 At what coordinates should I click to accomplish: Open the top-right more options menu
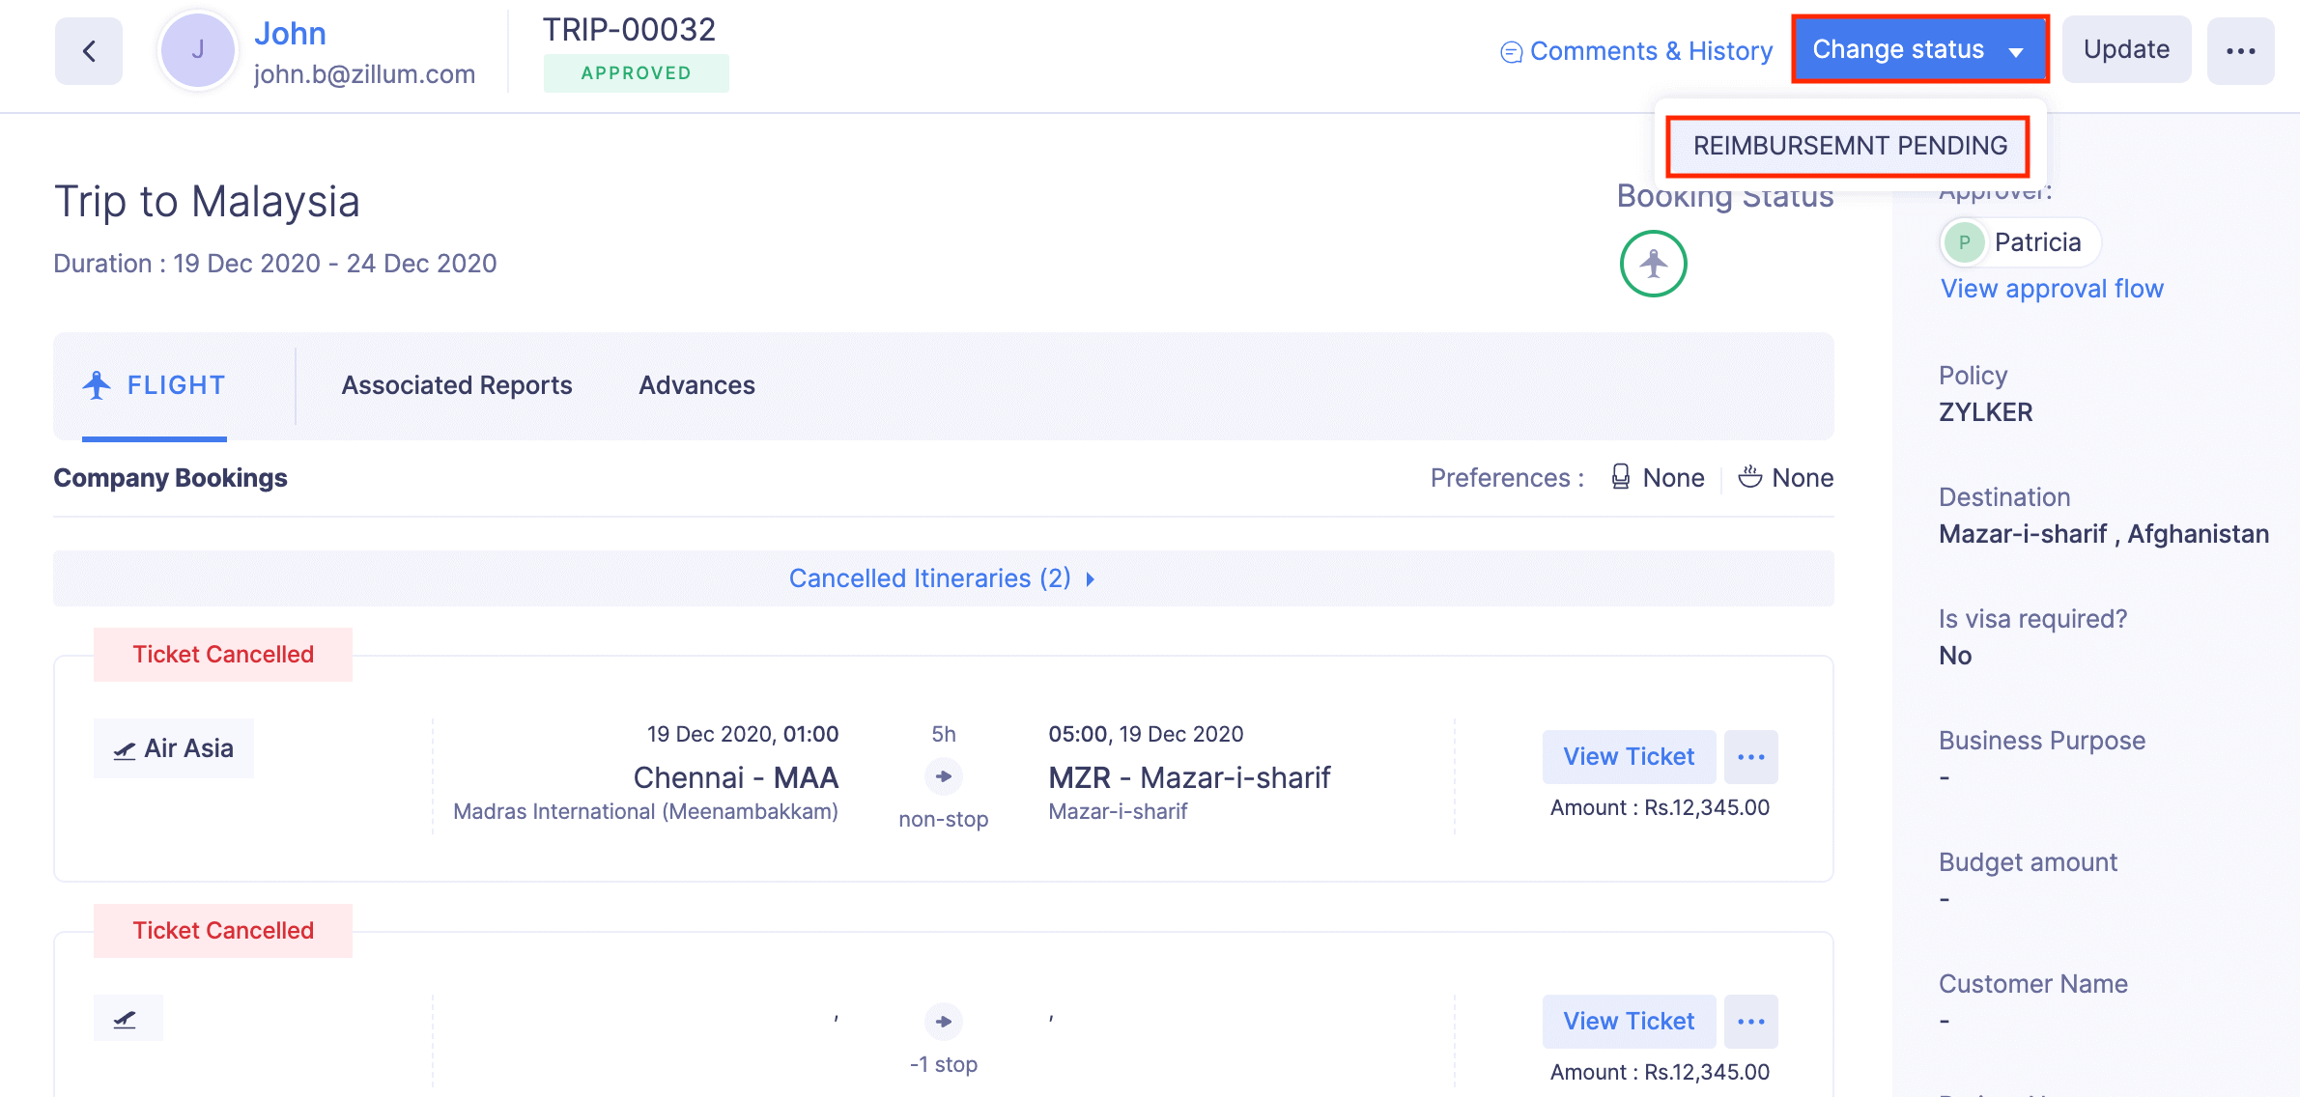tap(2240, 51)
